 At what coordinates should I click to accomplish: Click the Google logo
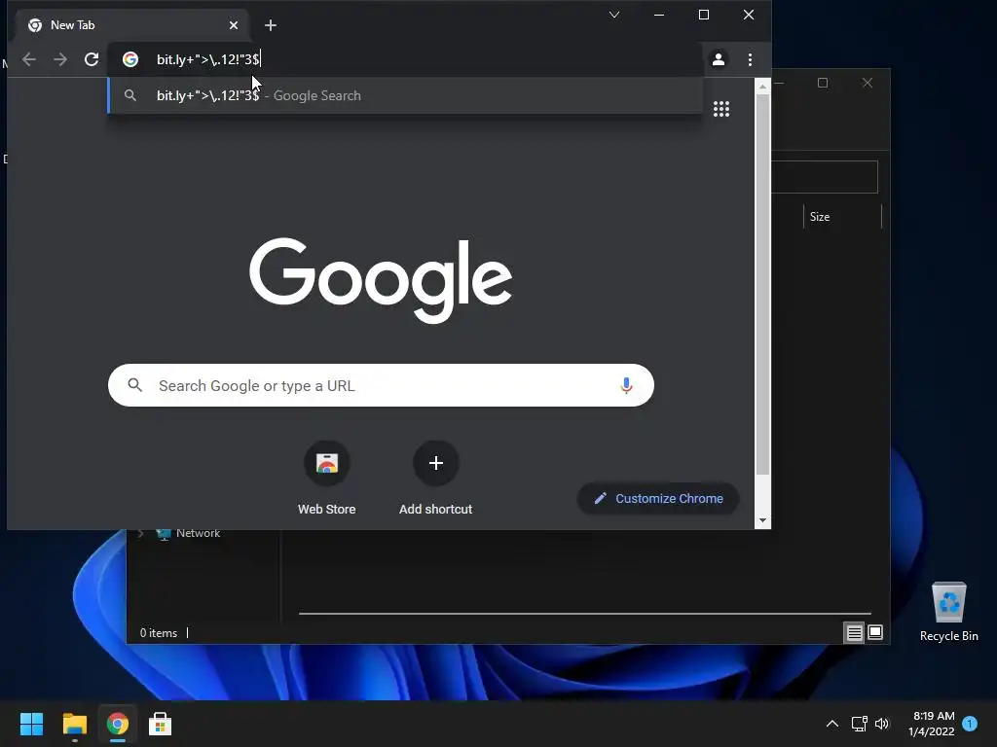coord(381,280)
